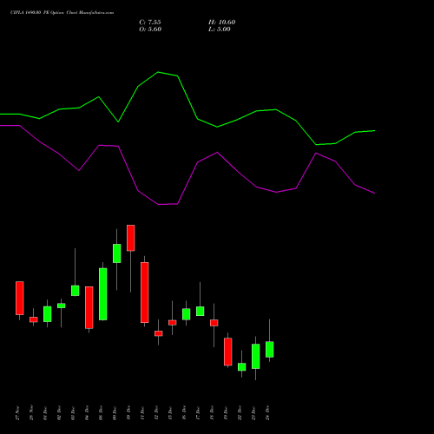Click the 02 Dec date label
The image size is (434, 434).
[x=59, y=413]
